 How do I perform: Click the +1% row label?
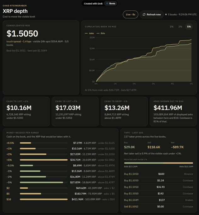click(9, 149)
